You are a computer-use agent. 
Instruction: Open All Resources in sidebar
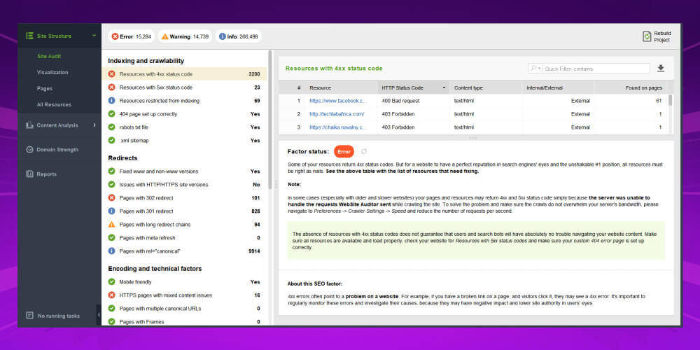(54, 104)
